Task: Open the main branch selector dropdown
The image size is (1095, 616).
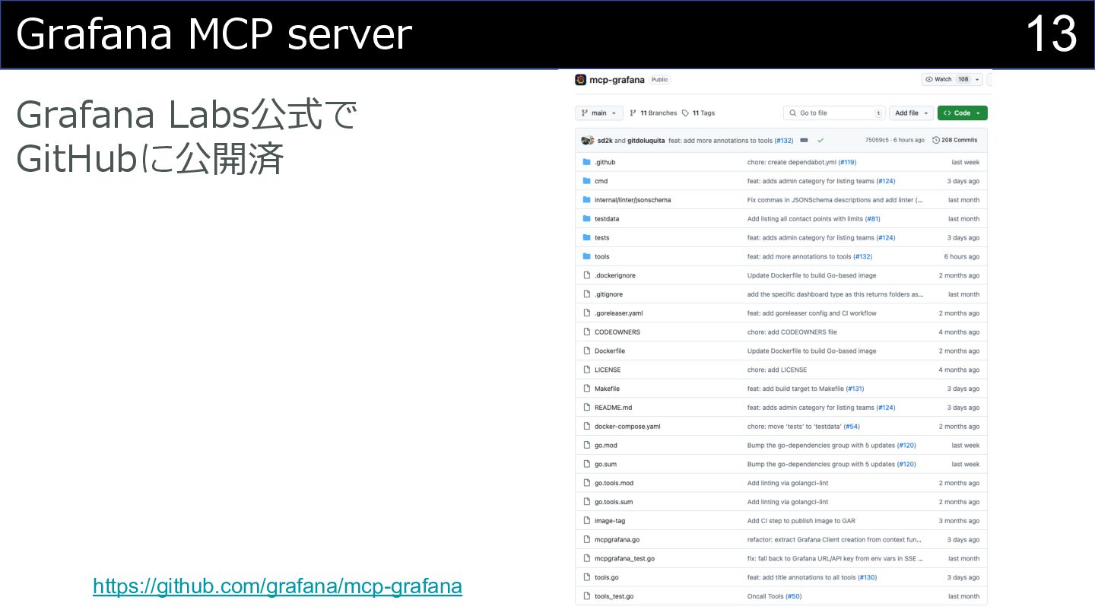Action: [x=599, y=113]
